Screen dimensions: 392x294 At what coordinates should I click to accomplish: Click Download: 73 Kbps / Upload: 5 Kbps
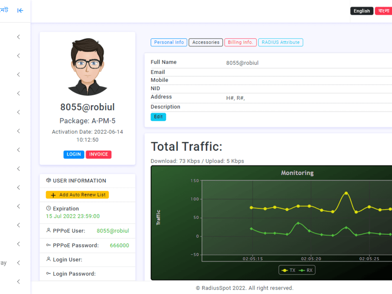pyautogui.click(x=197, y=161)
